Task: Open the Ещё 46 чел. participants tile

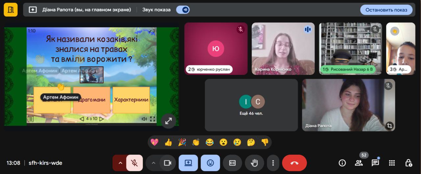Action: (x=251, y=105)
